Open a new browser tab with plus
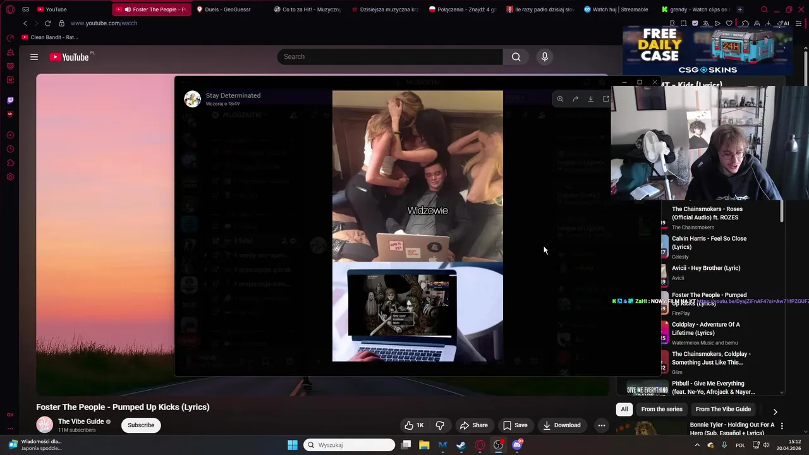The height and width of the screenshot is (455, 809). 740,9
